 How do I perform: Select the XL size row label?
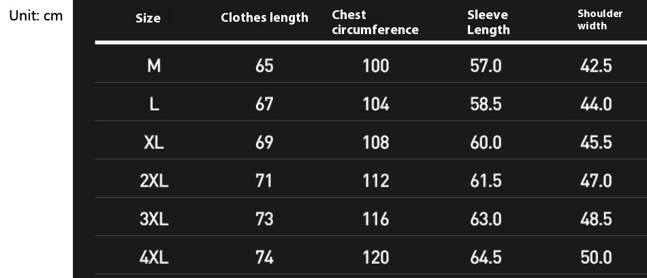tap(154, 142)
